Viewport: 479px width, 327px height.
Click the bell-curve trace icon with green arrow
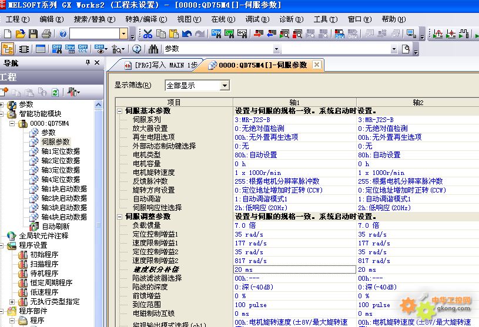tap(438, 33)
